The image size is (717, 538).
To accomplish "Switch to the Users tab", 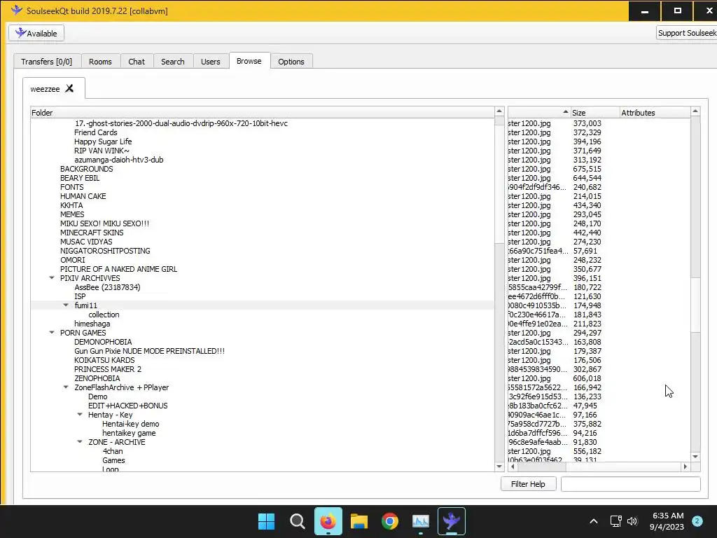I will tap(210, 62).
